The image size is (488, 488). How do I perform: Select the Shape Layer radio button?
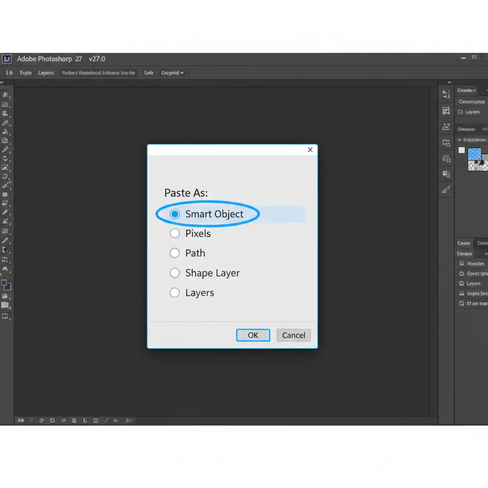point(175,273)
